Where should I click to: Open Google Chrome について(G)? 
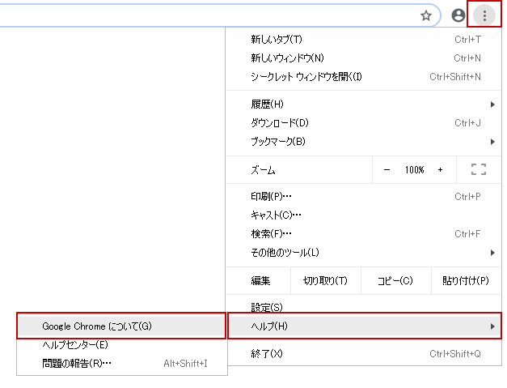121,326
